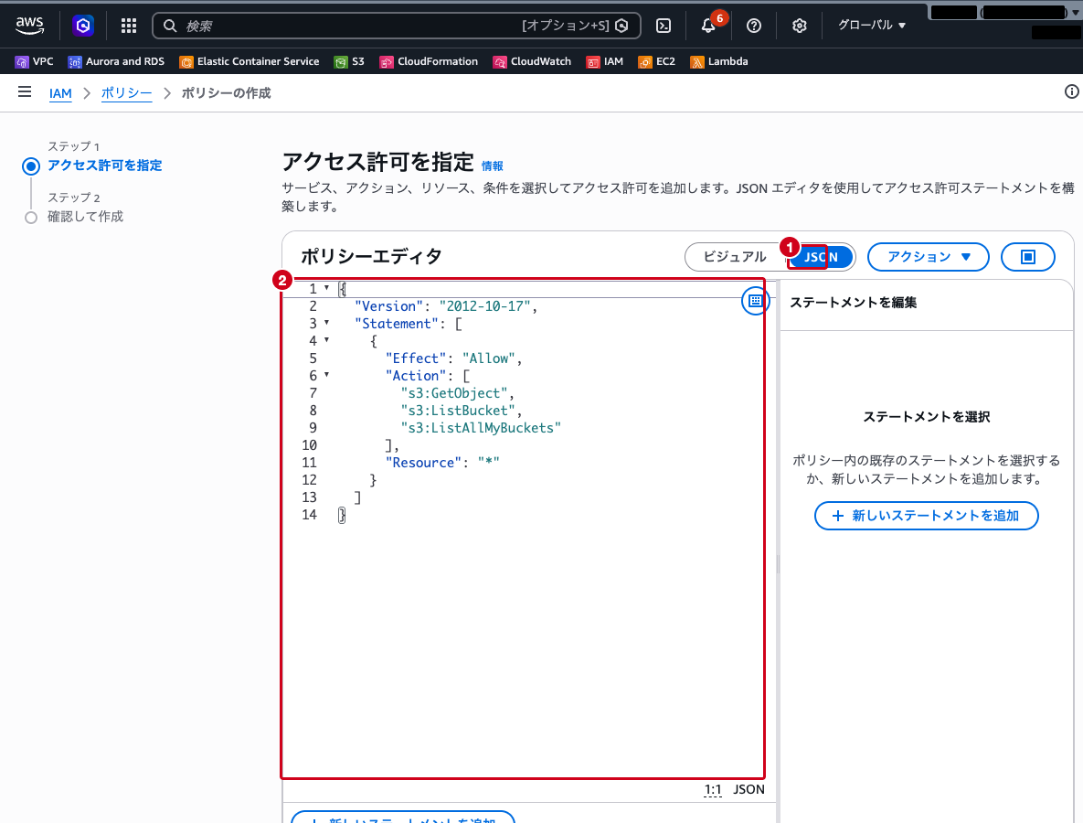This screenshot has width=1083, height=823.
Task: Click the "2012-10-17" value
Action: 485,306
